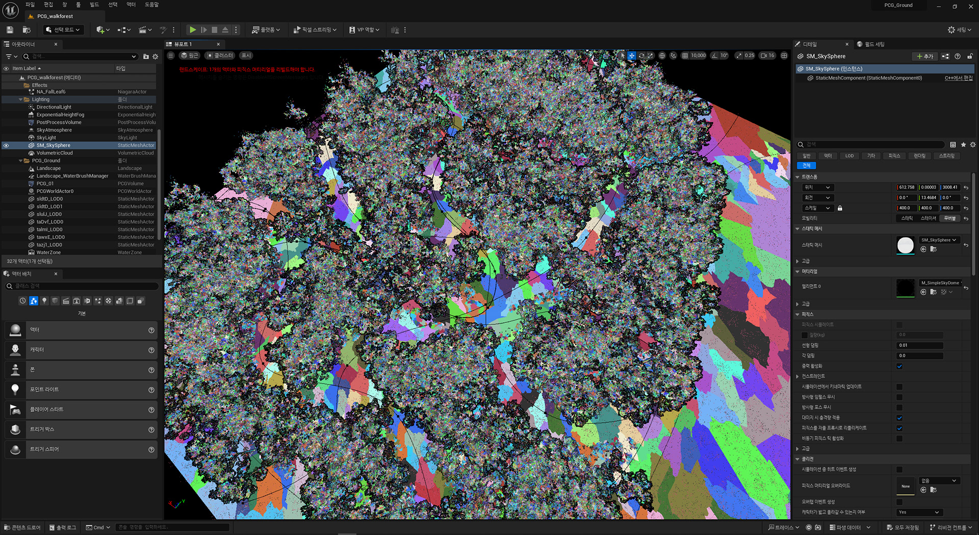Viewport: 979px width, 535px height.
Task: Open Blueprint/Add Script icon in Details
Action: pyautogui.click(x=945, y=57)
